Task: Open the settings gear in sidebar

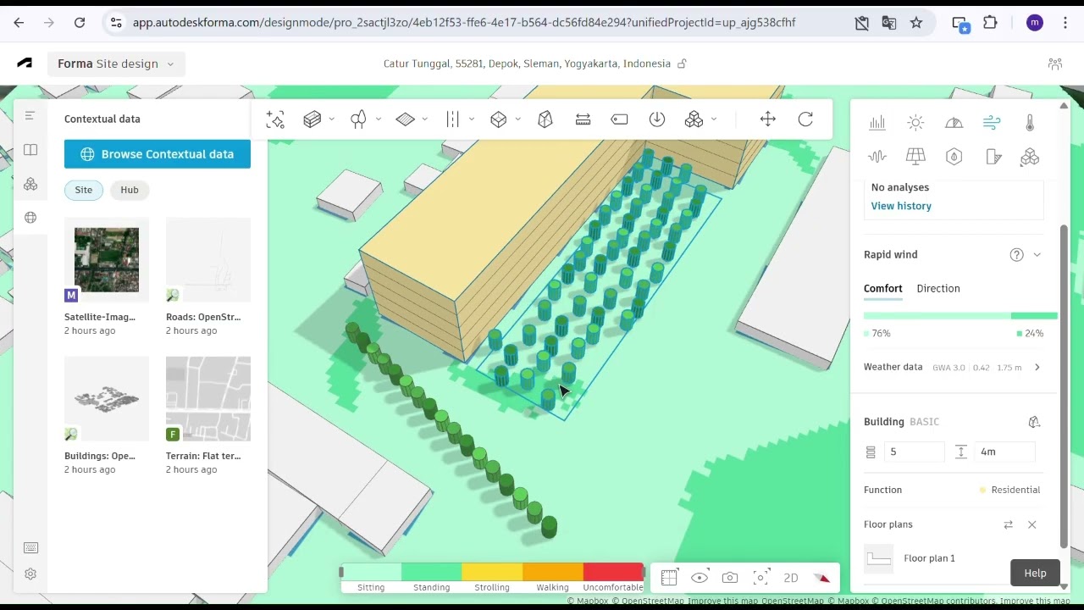Action: click(30, 574)
